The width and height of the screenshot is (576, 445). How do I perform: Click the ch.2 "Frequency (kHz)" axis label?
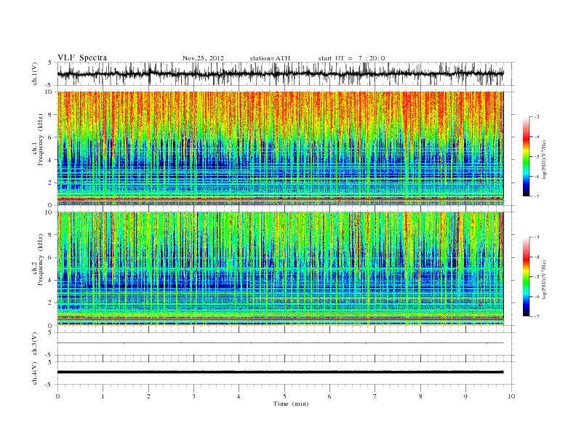point(40,260)
